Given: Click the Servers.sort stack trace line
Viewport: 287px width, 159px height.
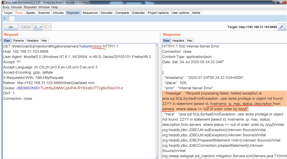Looking at the screenshot, I should (x=224, y=156).
